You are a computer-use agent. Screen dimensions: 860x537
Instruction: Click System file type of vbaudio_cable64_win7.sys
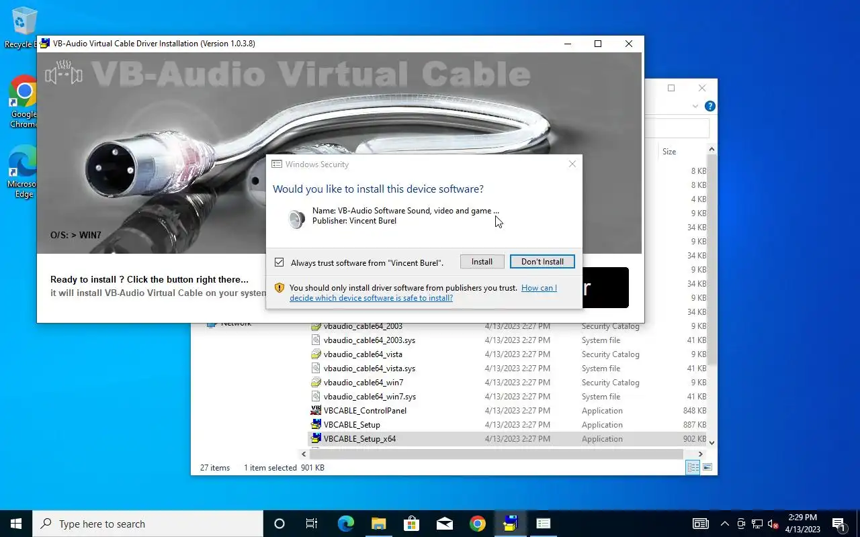tap(601, 397)
